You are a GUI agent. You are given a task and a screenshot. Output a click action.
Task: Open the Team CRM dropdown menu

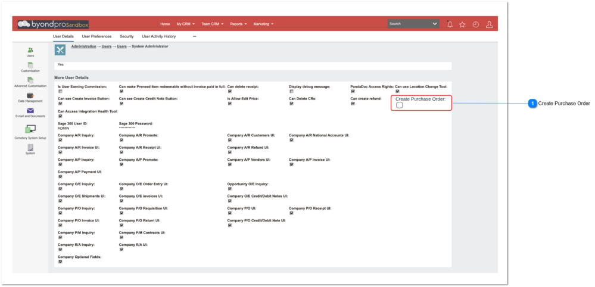pos(212,24)
